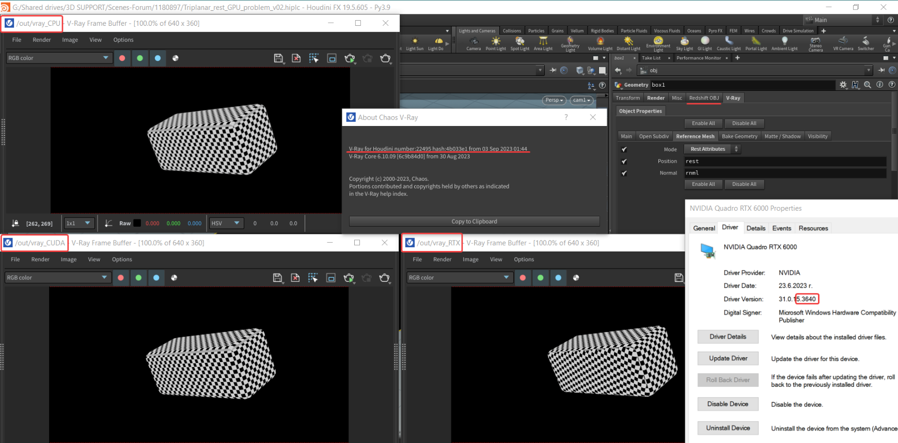
Task: Open RGB color dropdown in vray_CUDA buffer
Action: [58, 277]
